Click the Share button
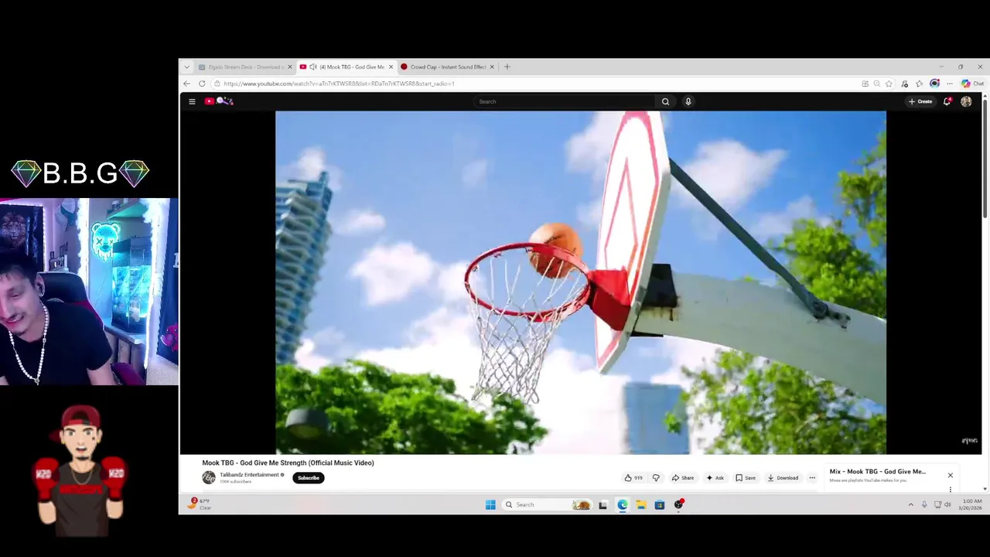This screenshot has width=990, height=557. coord(683,478)
